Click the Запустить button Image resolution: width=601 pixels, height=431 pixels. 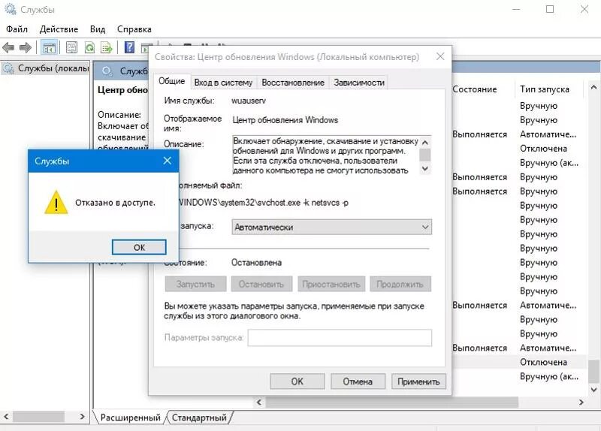[x=195, y=285]
